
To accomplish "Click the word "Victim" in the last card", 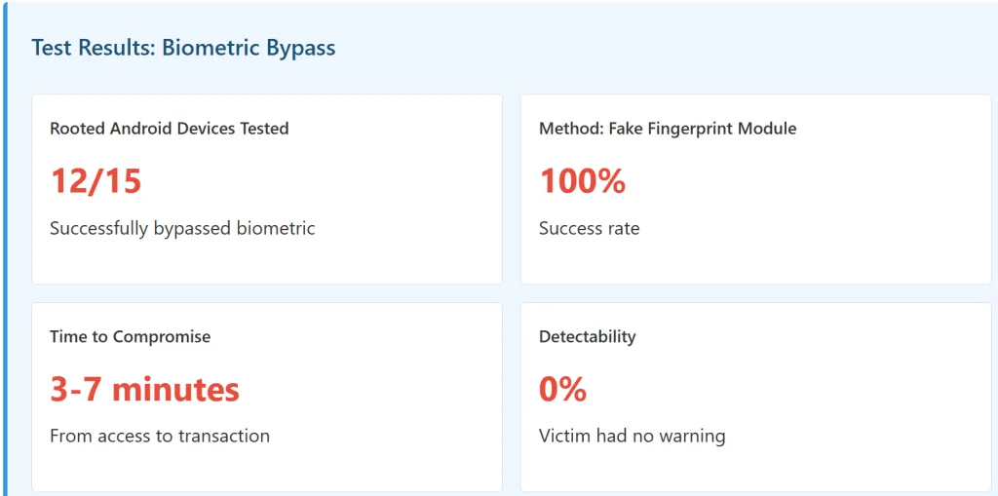I will point(564,437).
